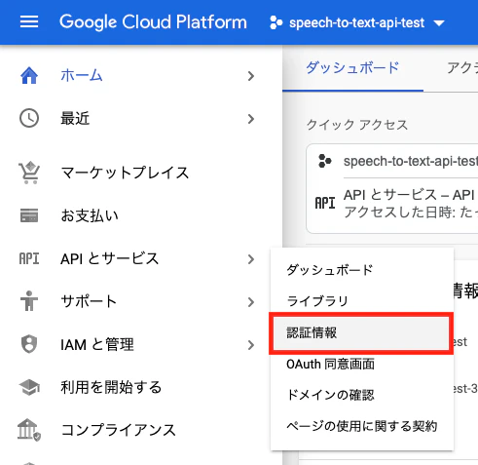Viewport: 478px width, 465px height.
Task: Expand the IAM と管理 chevron
Action: [251, 345]
